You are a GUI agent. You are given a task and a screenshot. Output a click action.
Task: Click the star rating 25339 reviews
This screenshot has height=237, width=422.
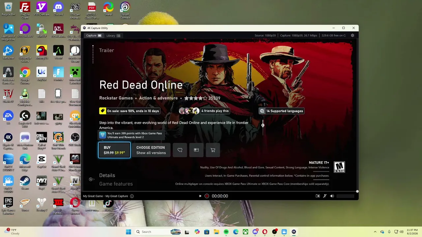click(202, 98)
